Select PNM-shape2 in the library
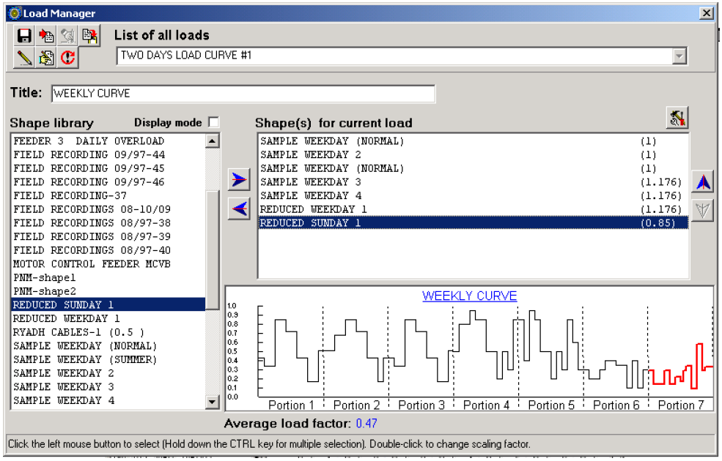Screen dimensions: 722x461 [x=108, y=291]
